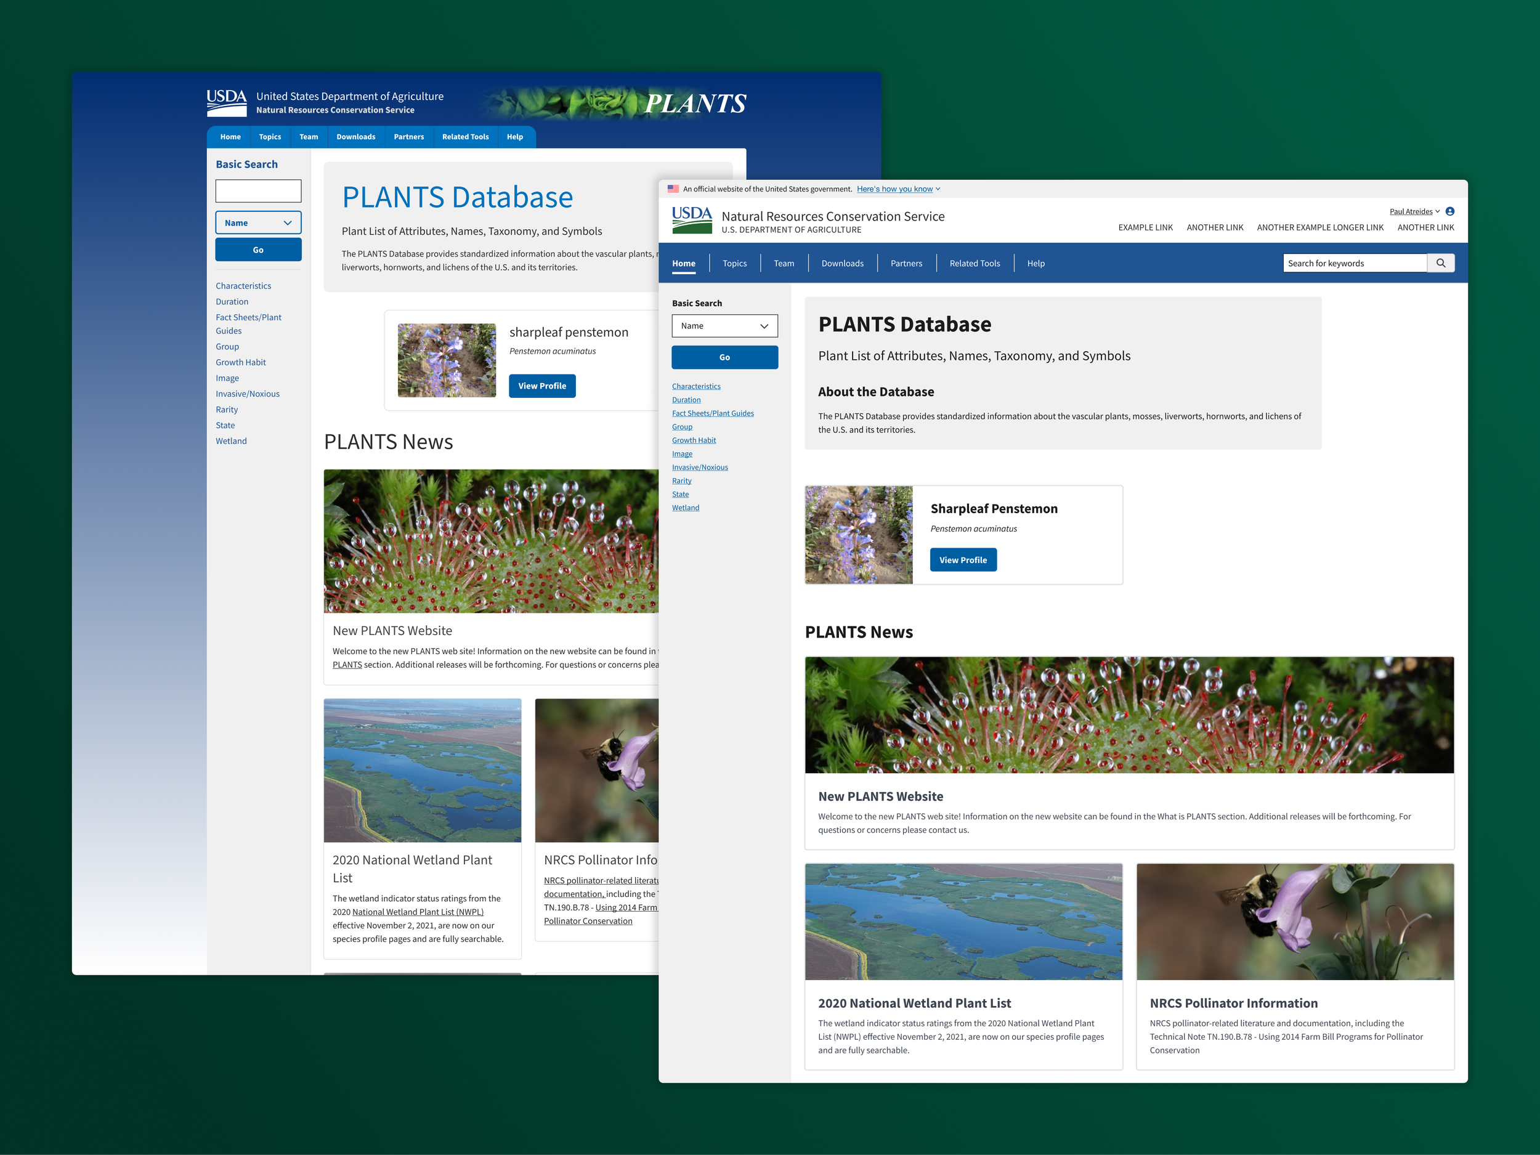Click the US flag icon in government banner
The image size is (1540, 1155).
673,188
